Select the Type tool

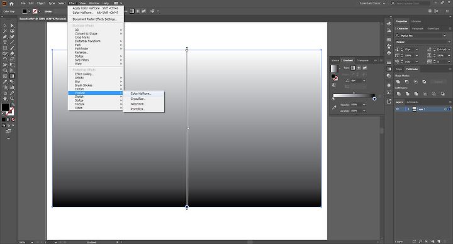(5, 43)
